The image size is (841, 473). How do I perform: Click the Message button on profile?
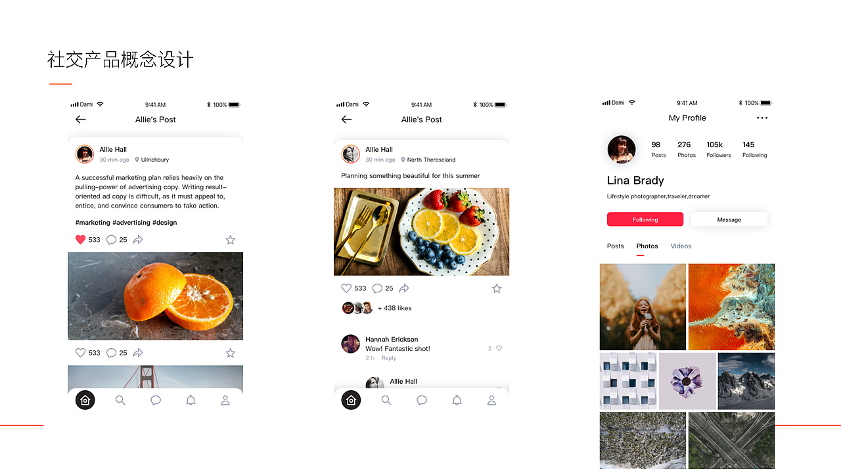[729, 219]
